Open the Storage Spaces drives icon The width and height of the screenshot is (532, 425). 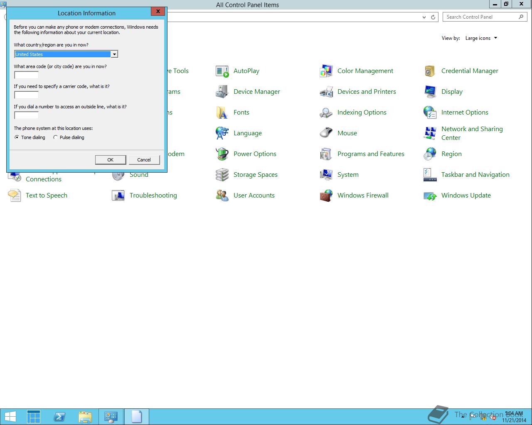tap(222, 175)
